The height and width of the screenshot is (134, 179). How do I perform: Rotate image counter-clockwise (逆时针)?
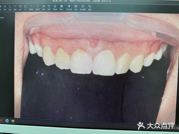tap(38, 7)
